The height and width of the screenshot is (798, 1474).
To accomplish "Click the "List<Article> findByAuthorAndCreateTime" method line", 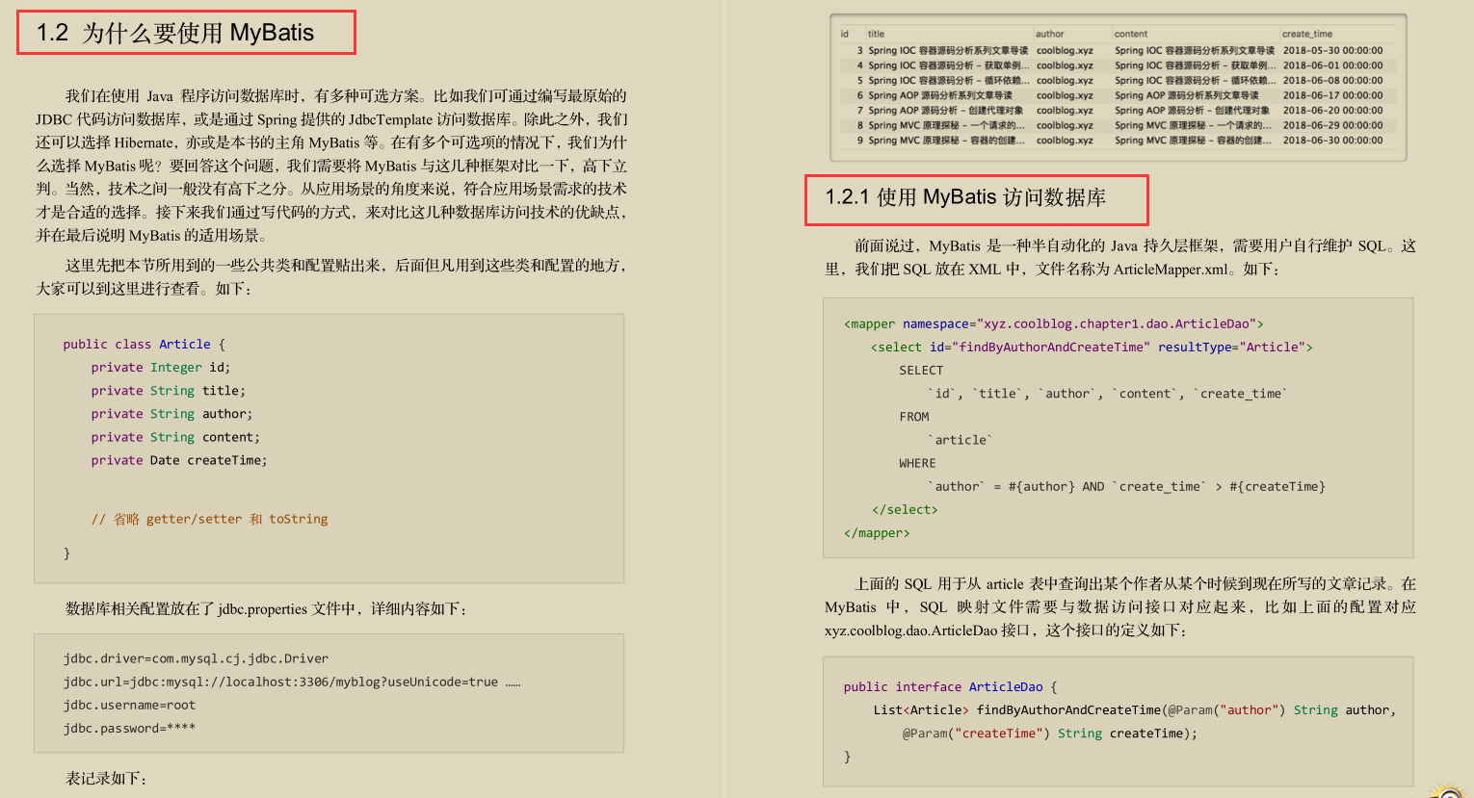I will [x=1135, y=709].
